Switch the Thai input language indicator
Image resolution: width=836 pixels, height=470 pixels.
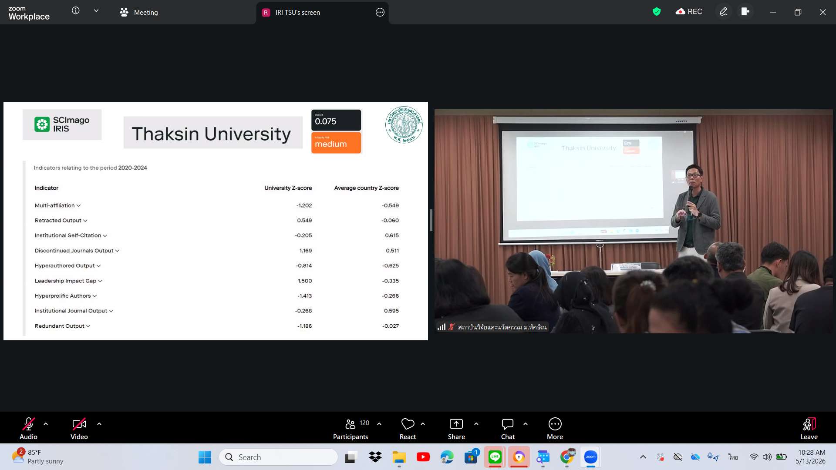click(x=733, y=457)
